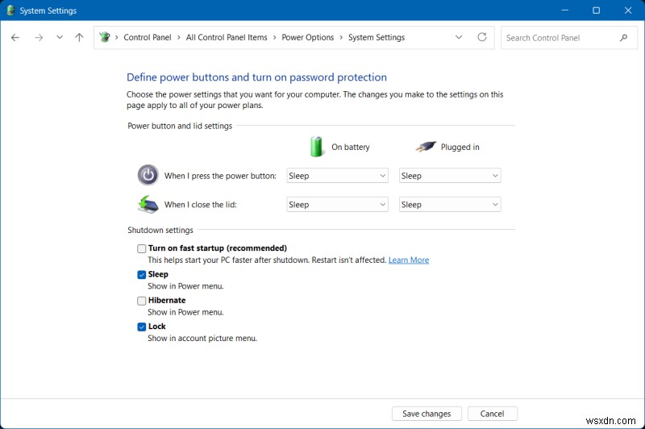Expand chevron after All Control Panel Items
The width and height of the screenshot is (645, 429).
[x=274, y=37]
